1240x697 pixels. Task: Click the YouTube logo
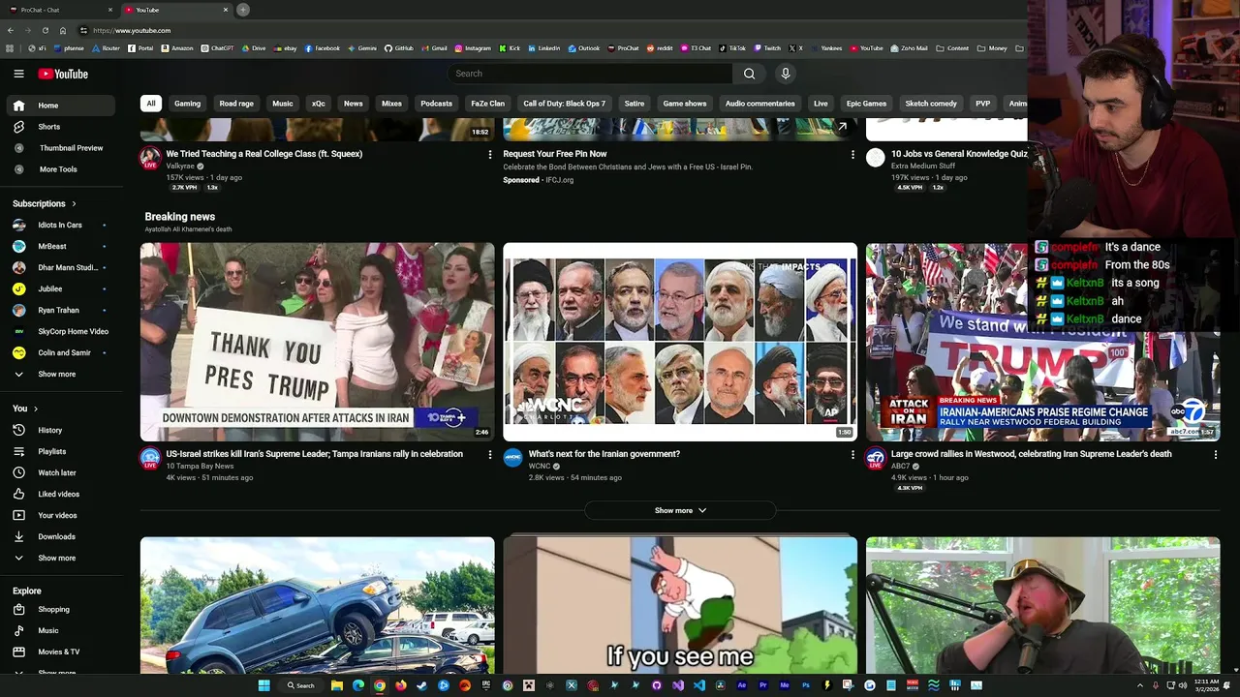tap(63, 74)
